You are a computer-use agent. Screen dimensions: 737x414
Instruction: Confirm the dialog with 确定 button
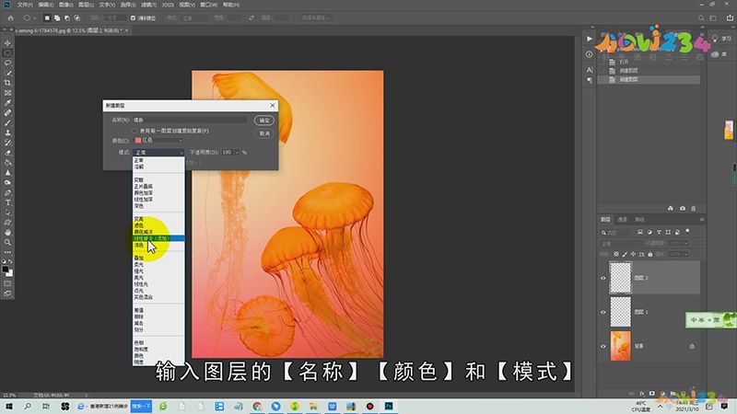264,121
